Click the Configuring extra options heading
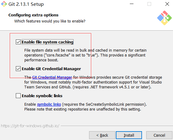The width and height of the screenshot is (173, 140). coord(33,15)
